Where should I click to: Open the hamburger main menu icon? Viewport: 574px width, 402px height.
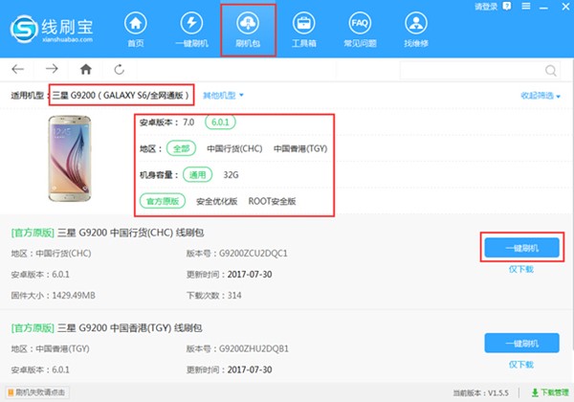tap(526, 7)
